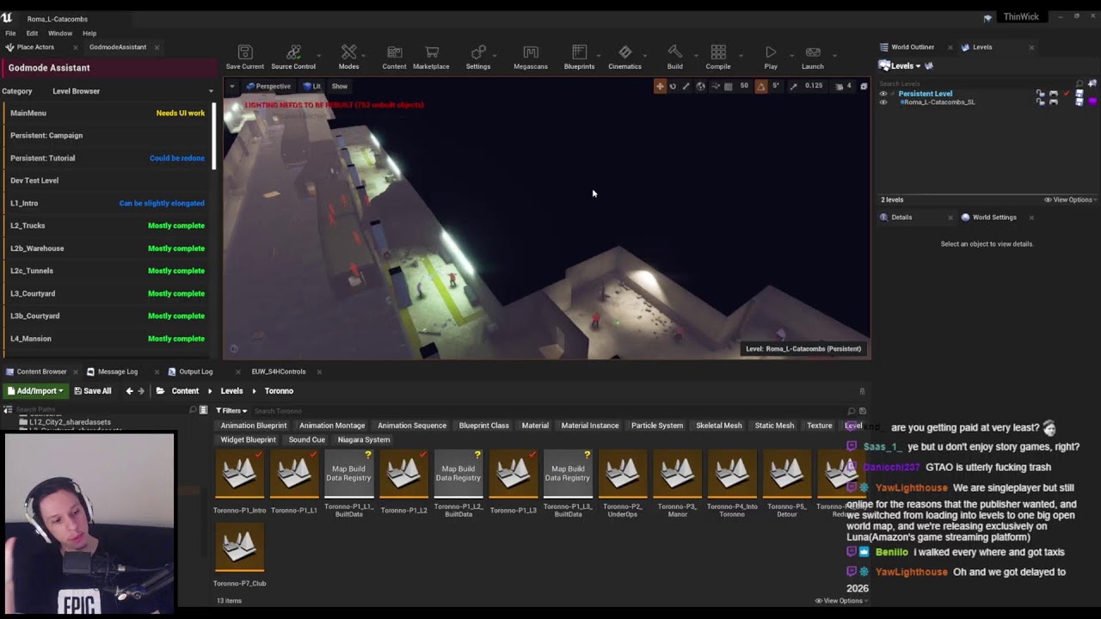The width and height of the screenshot is (1101, 619).
Task: Toggle surface snapping in the viewport
Action: point(715,86)
